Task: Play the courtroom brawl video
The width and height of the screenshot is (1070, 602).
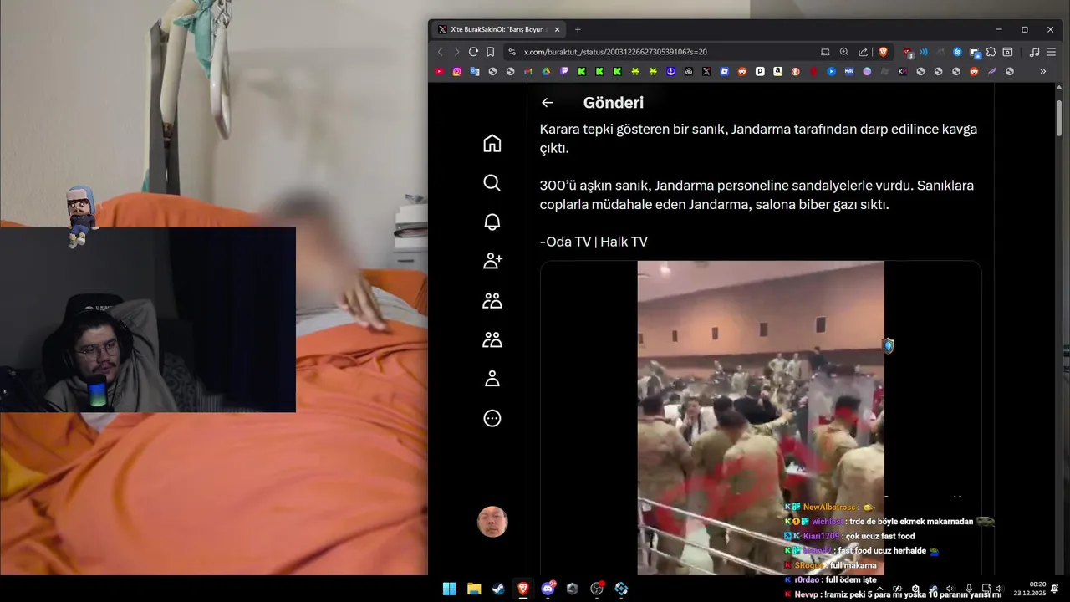Action: click(x=761, y=417)
